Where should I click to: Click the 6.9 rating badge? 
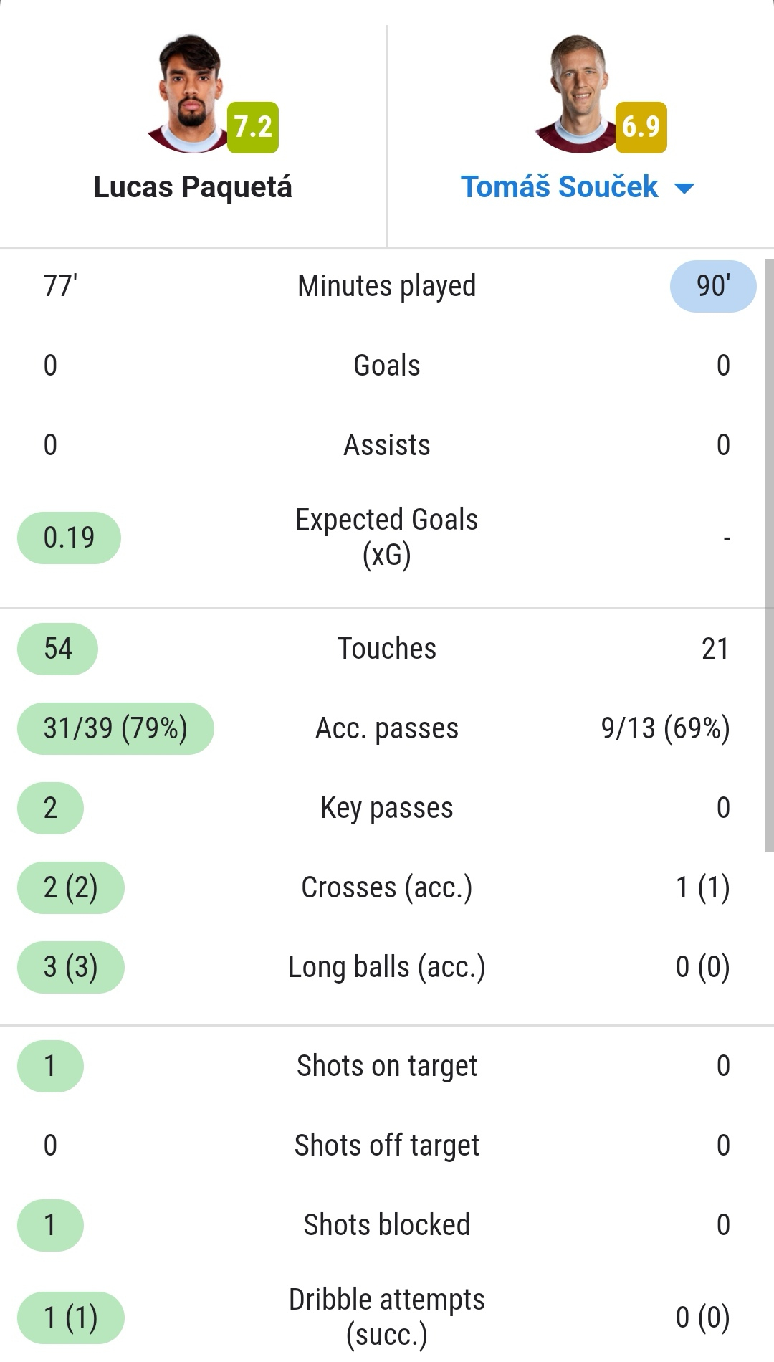(641, 128)
